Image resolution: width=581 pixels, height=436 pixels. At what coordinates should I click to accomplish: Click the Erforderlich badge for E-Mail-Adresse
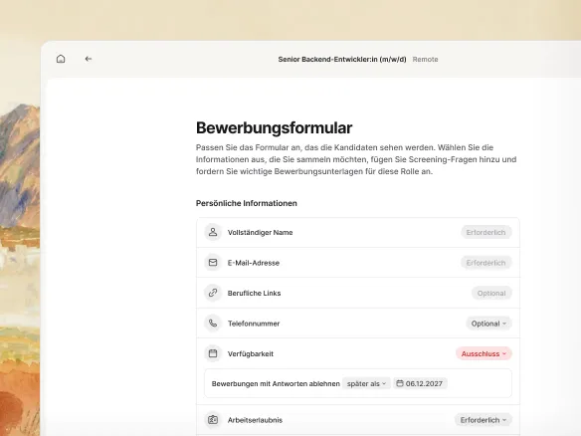click(486, 263)
